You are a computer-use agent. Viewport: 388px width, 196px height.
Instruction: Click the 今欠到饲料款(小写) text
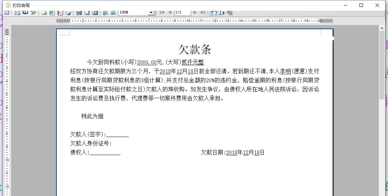click(x=112, y=62)
